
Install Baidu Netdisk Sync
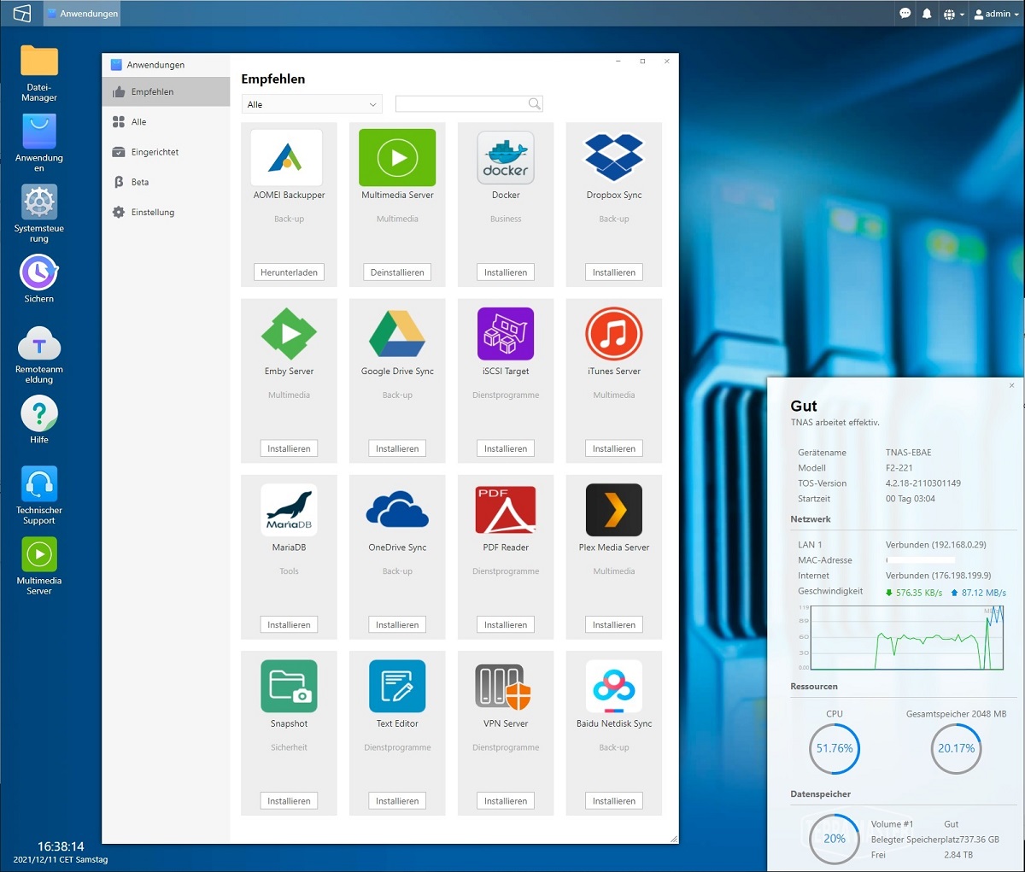pyautogui.click(x=614, y=800)
